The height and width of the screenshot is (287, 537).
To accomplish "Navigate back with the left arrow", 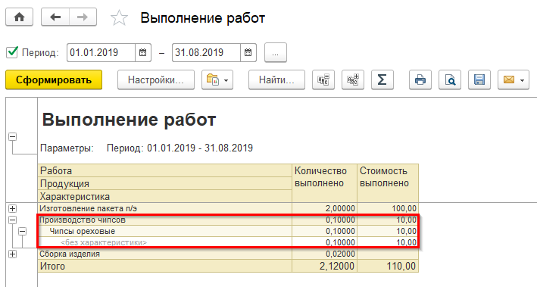I will [x=55, y=17].
